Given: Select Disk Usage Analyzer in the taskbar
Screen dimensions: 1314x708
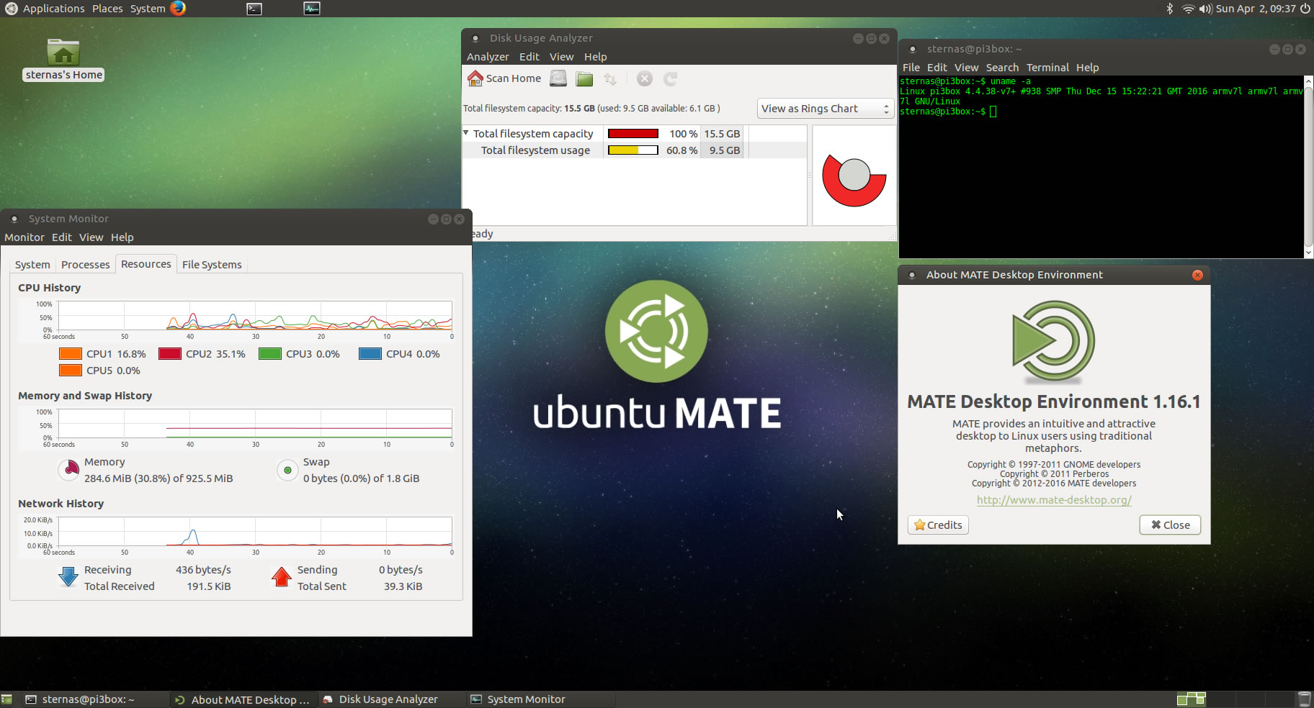Looking at the screenshot, I should 388,699.
